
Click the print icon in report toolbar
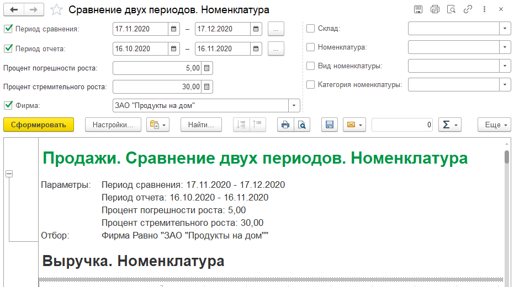coord(285,125)
